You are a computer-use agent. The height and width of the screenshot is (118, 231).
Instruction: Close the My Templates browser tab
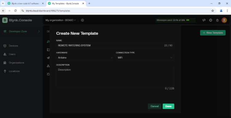click(83, 3)
